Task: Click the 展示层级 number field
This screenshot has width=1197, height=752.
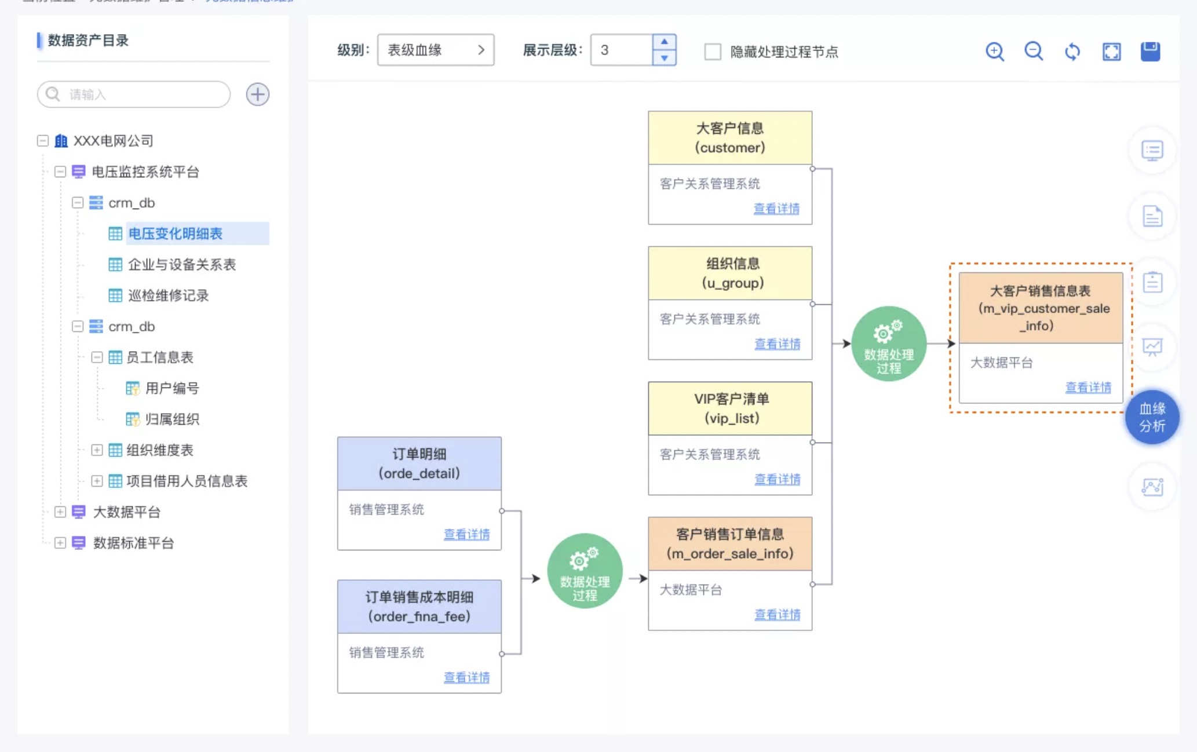Action: pyautogui.click(x=622, y=50)
